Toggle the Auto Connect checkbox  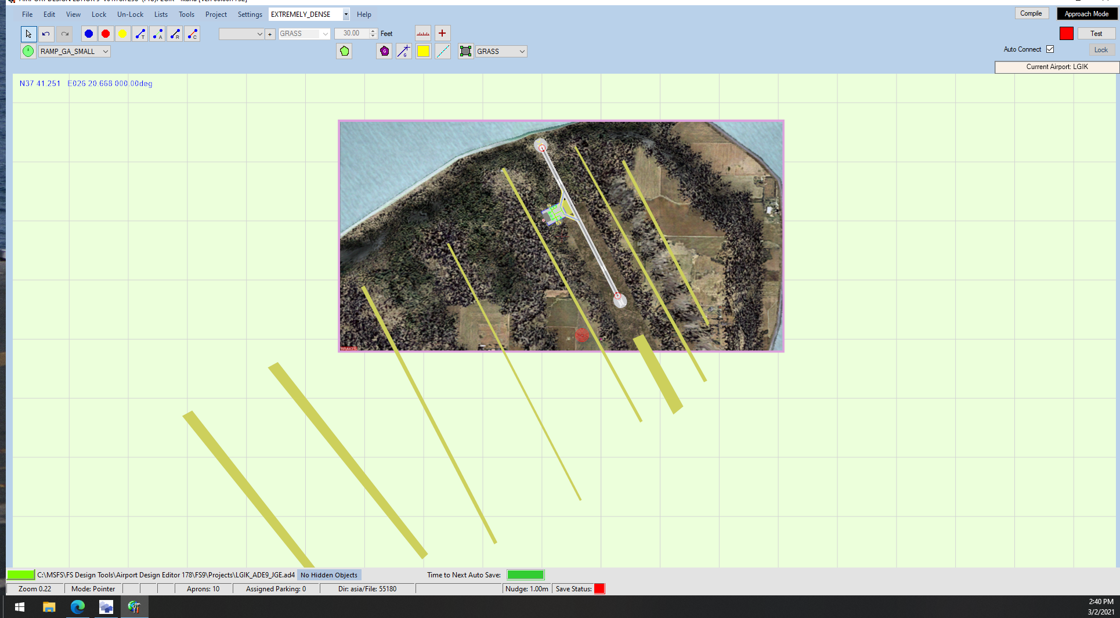pos(1050,49)
